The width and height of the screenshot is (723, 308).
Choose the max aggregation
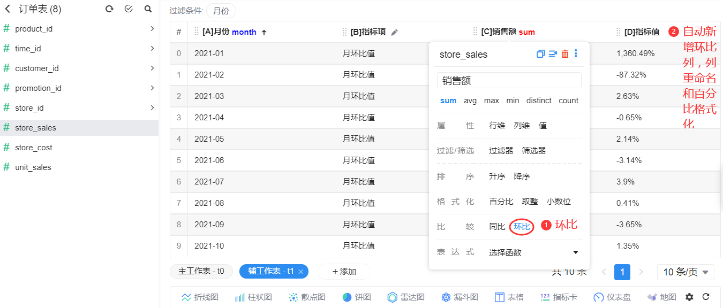(492, 101)
